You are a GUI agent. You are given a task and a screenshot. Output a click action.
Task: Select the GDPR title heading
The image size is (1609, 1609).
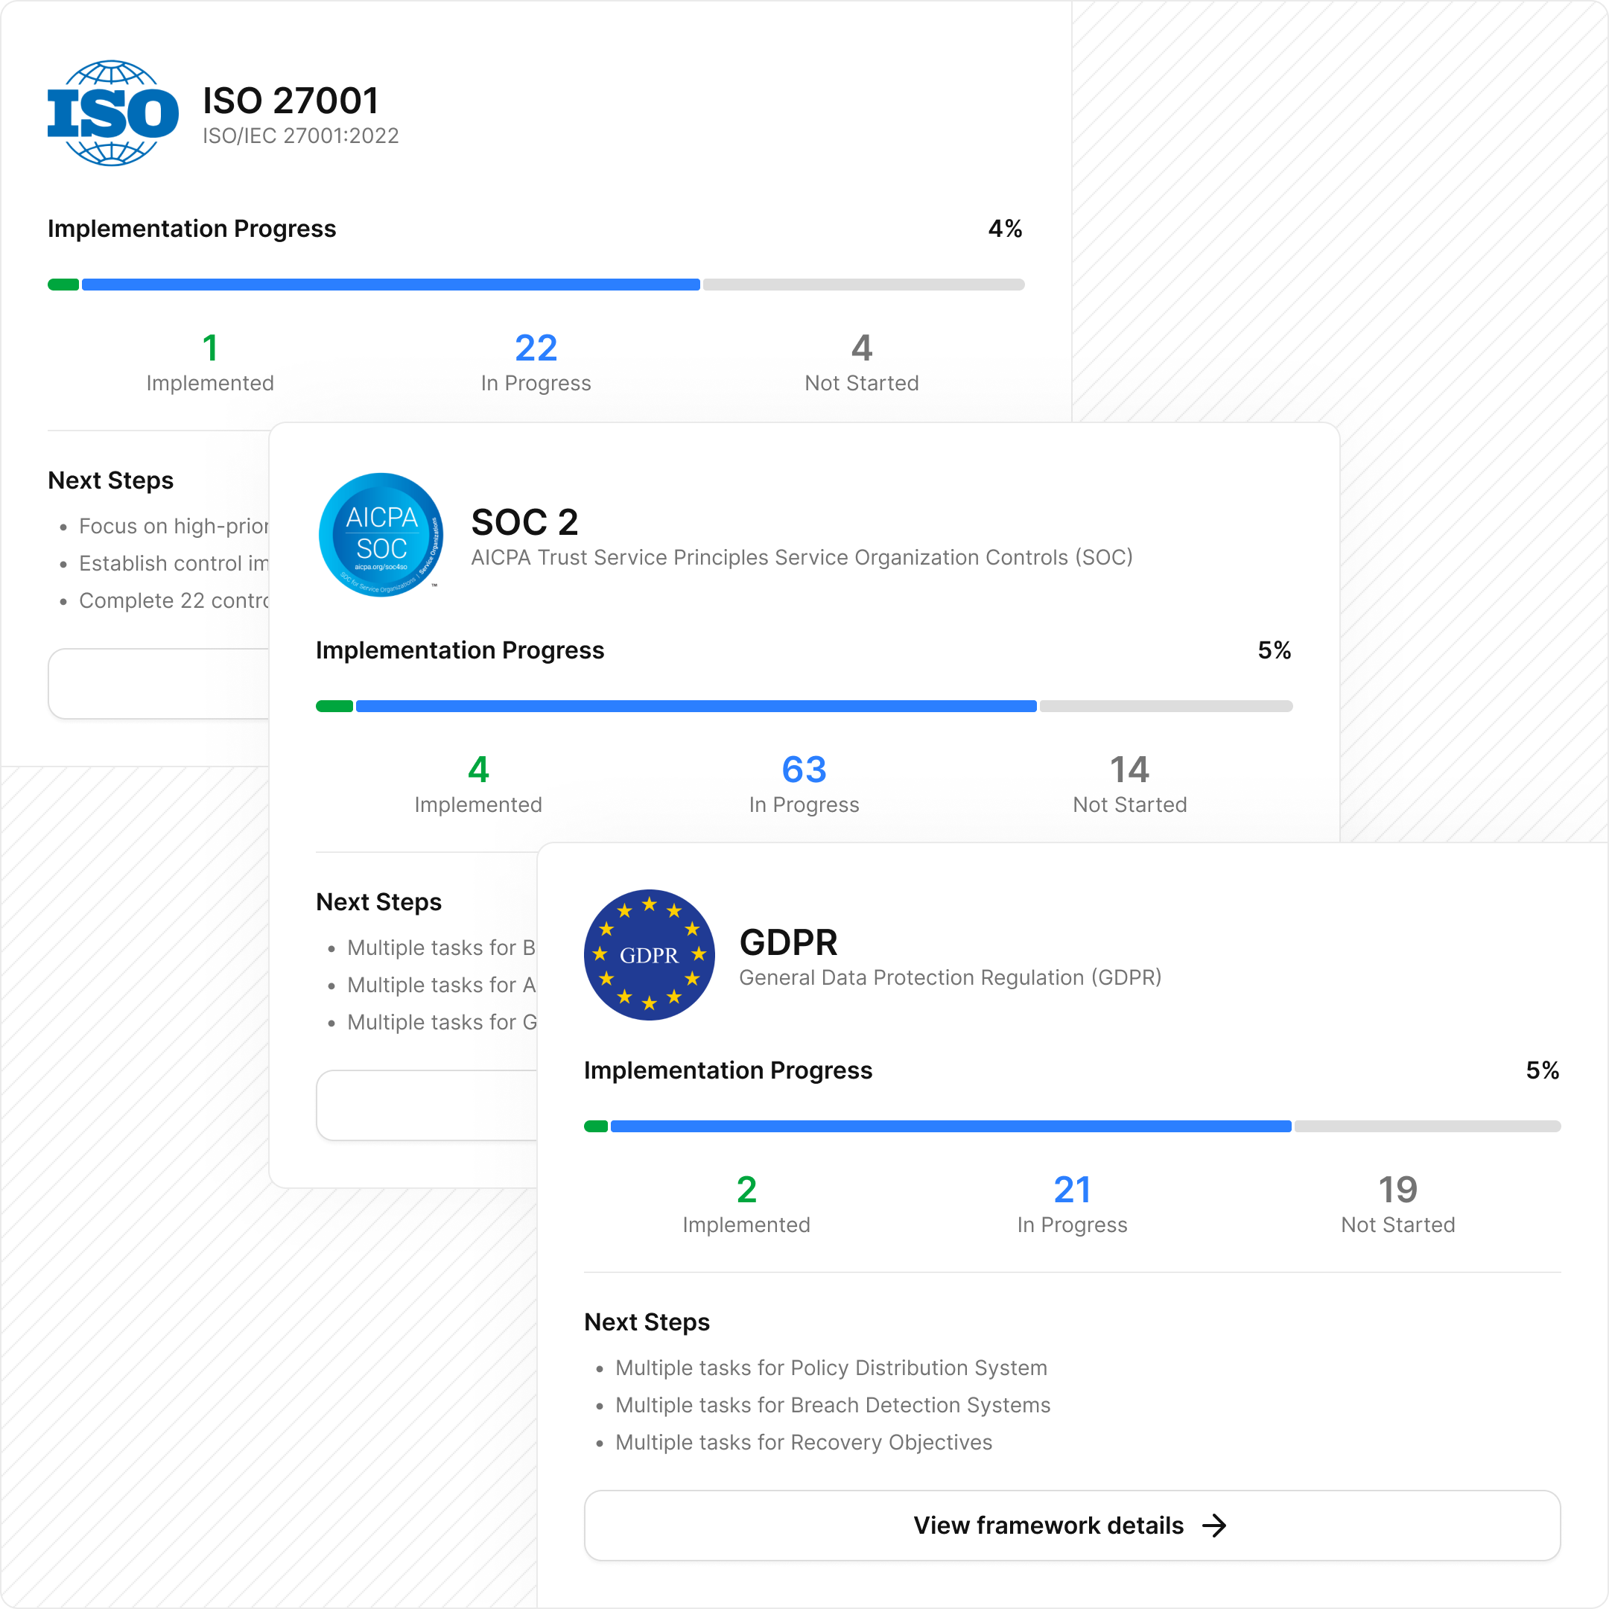tap(788, 942)
